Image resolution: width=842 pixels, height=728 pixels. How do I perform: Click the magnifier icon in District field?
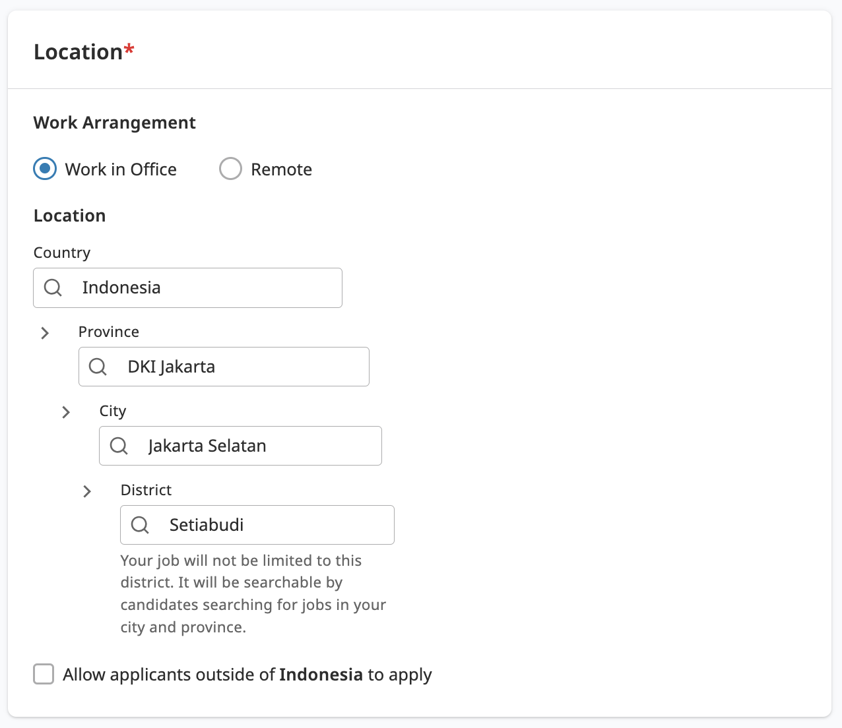(140, 525)
